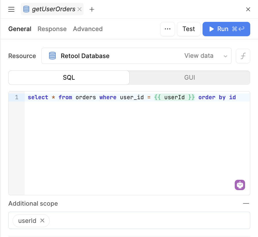The width and height of the screenshot is (258, 237).
Task: Click View data link
Action: click(x=199, y=56)
